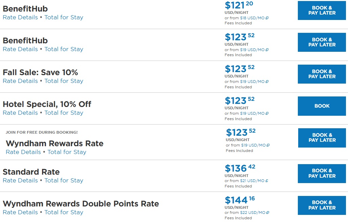
Task: Click external-link icon beside $21 USD/MO
Action: tap(267, 181)
